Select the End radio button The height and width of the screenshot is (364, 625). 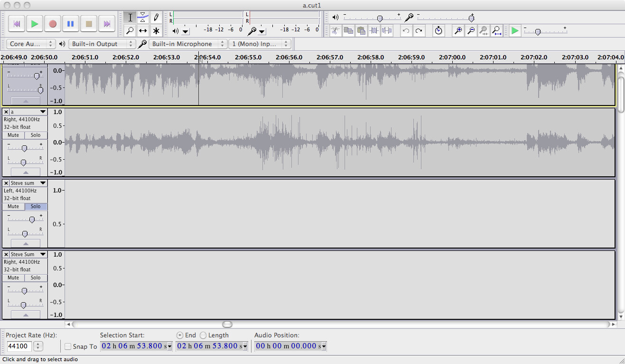point(180,335)
